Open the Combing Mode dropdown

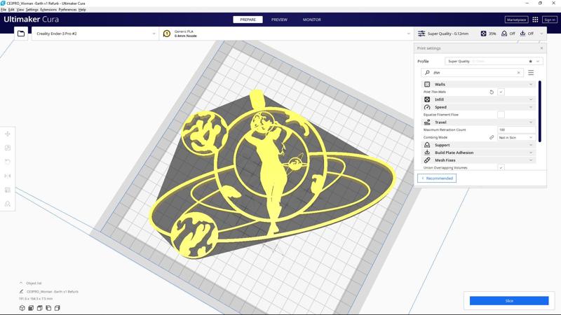(x=516, y=137)
